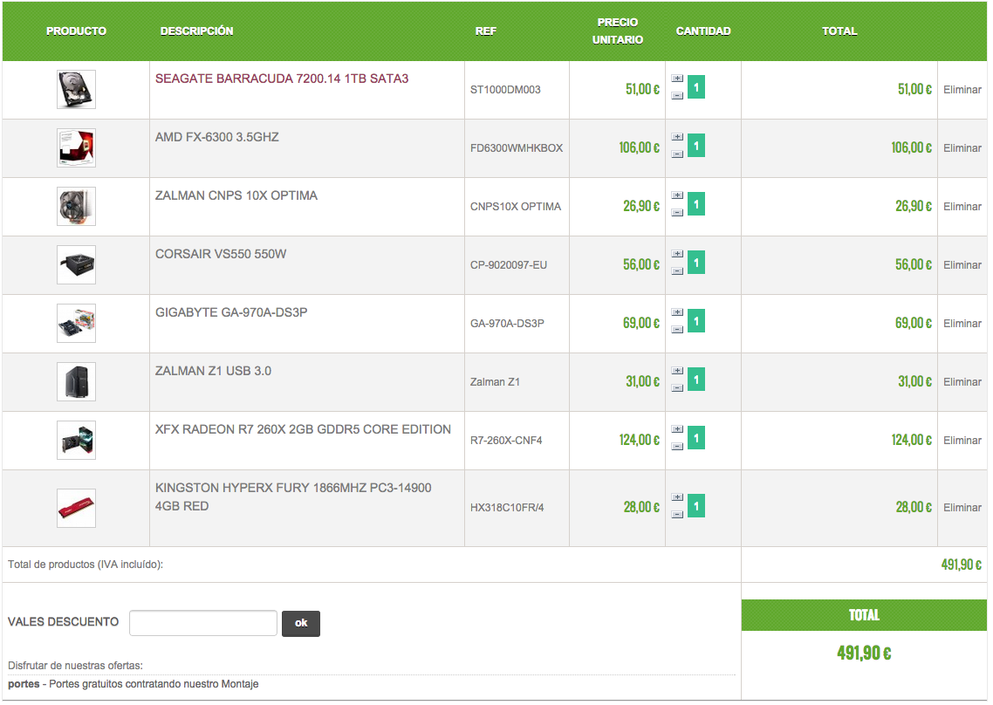Viewport: 993px width, 705px height.
Task: Select reference HX318C10FR/4 text
Action: click(507, 507)
